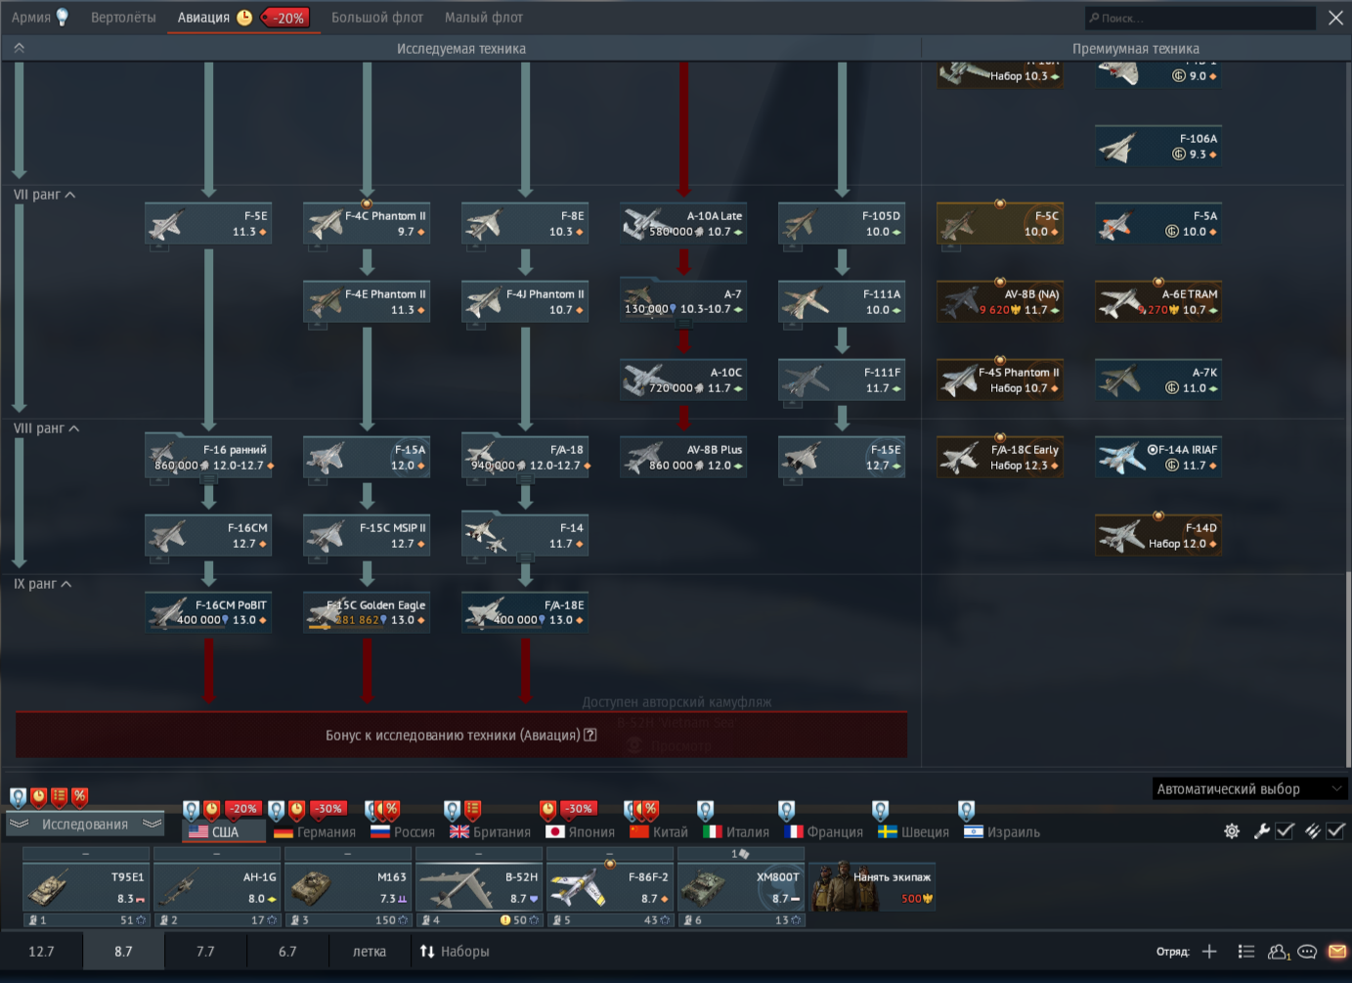Open the squad list icon
The image size is (1352, 983).
click(x=1245, y=951)
